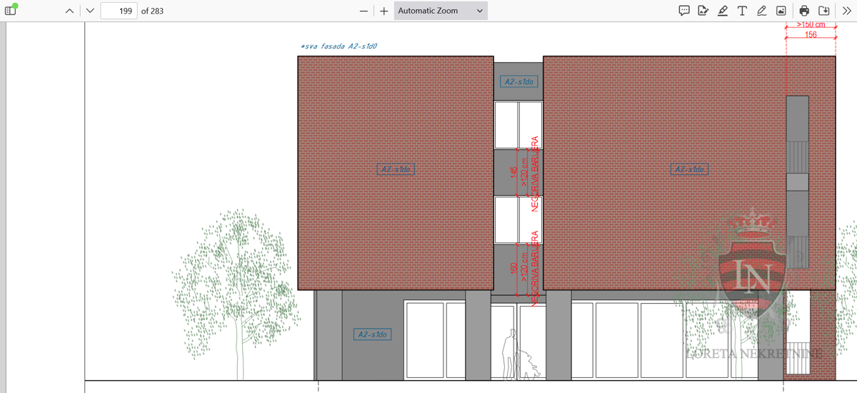857x393 pixels.
Task: Zoom in with the plus button
Action: [384, 11]
